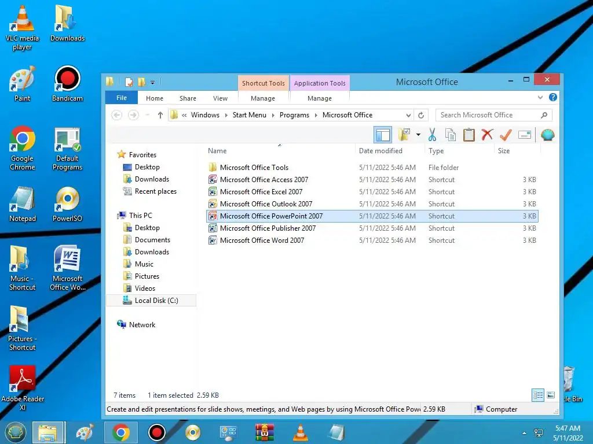Open the File ribbon tab
593x444 pixels.
(122, 98)
